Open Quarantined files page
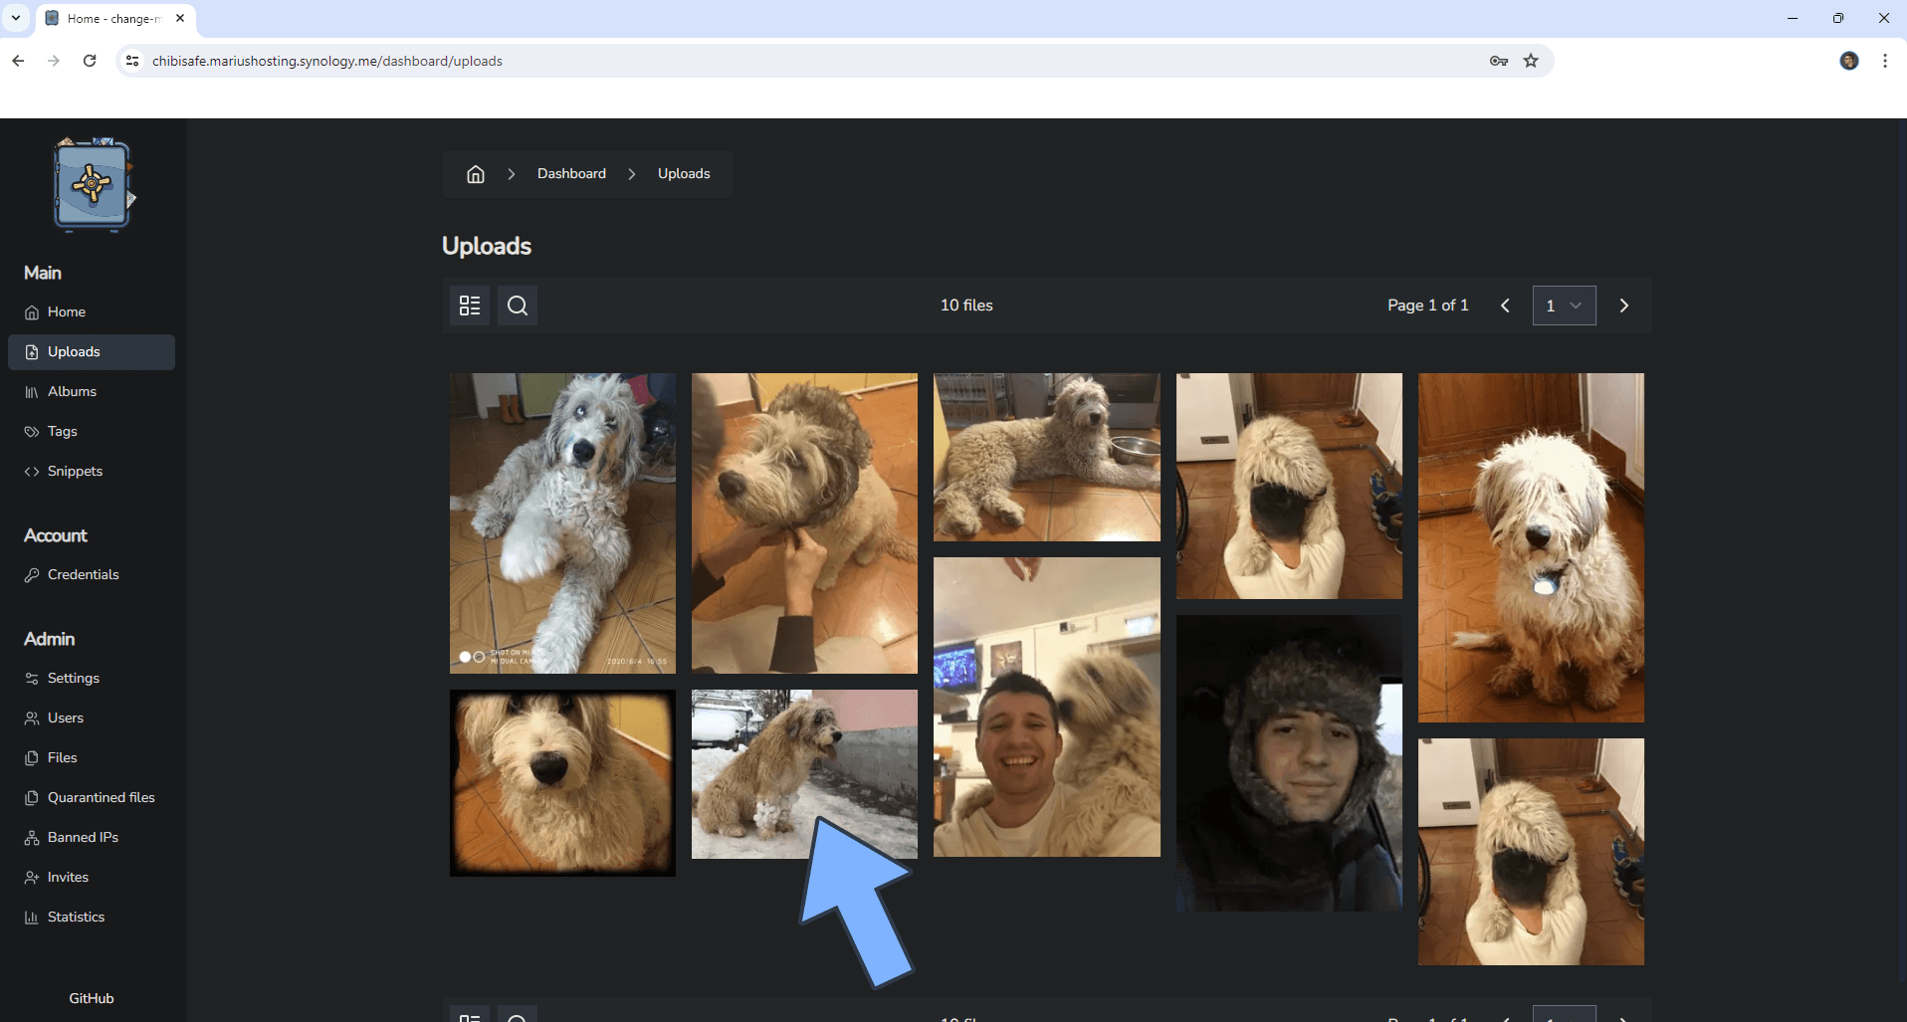The height and width of the screenshot is (1022, 1907). (x=101, y=797)
